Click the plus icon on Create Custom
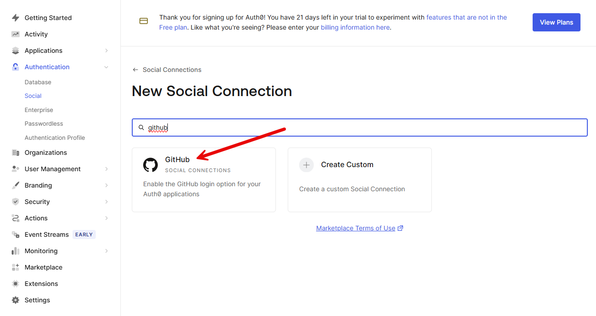Viewport: 596px width, 316px height. click(306, 165)
